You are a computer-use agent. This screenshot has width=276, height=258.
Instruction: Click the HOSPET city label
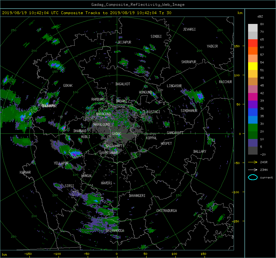tap(166, 144)
